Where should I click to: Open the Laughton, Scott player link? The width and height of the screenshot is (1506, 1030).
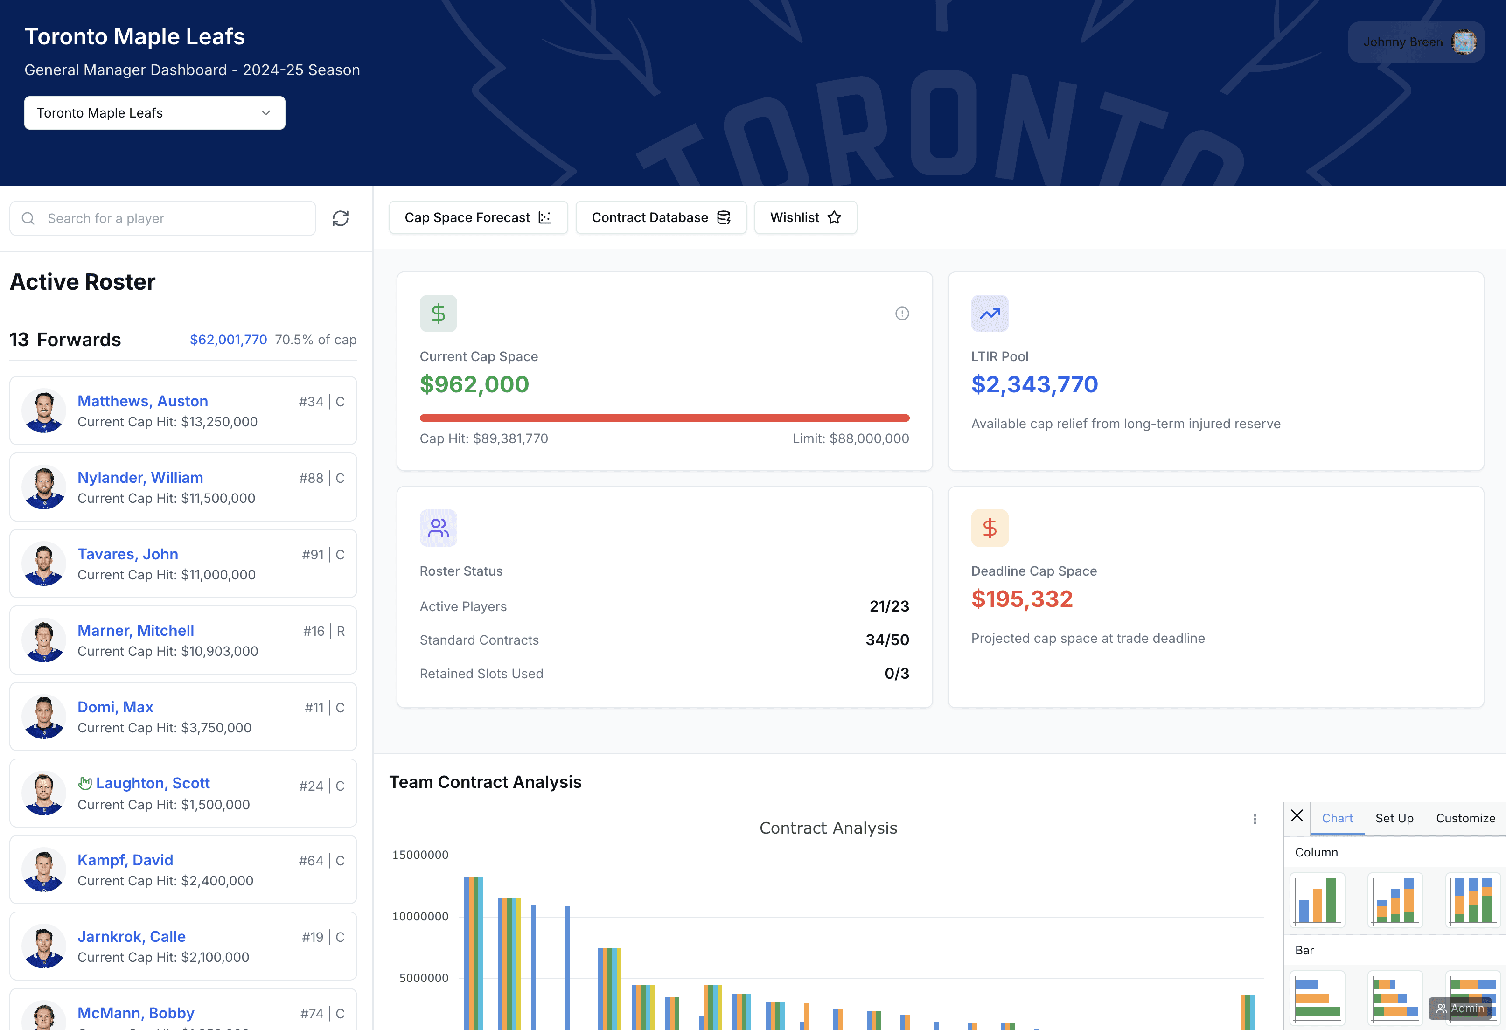[153, 783]
